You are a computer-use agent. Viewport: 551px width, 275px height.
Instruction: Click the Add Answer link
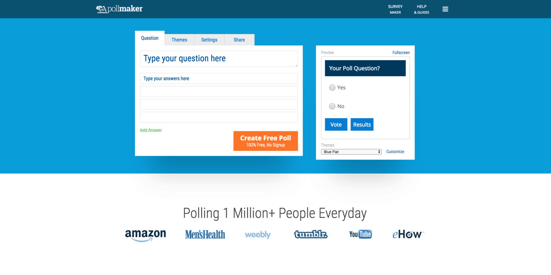(151, 130)
